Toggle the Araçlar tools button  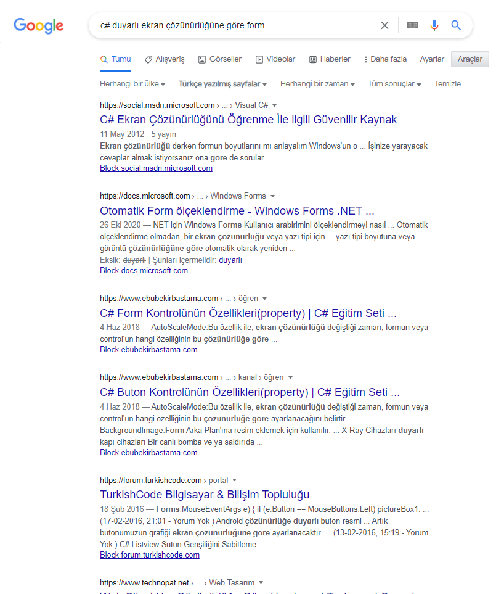(x=470, y=59)
